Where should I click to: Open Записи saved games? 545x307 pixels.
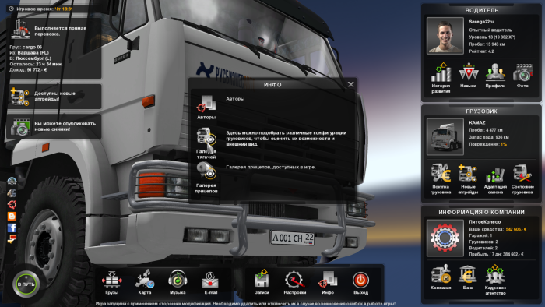(x=262, y=282)
